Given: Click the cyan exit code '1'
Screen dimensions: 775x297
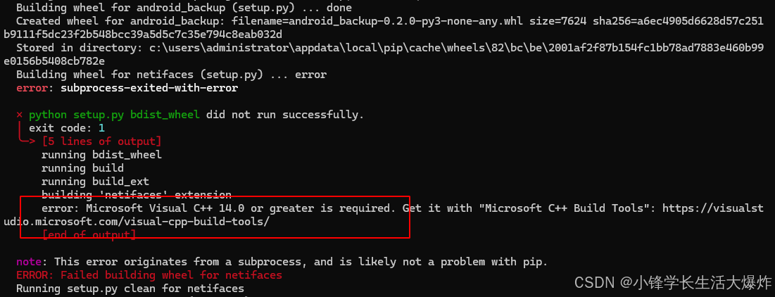Looking at the screenshot, I should [102, 129].
